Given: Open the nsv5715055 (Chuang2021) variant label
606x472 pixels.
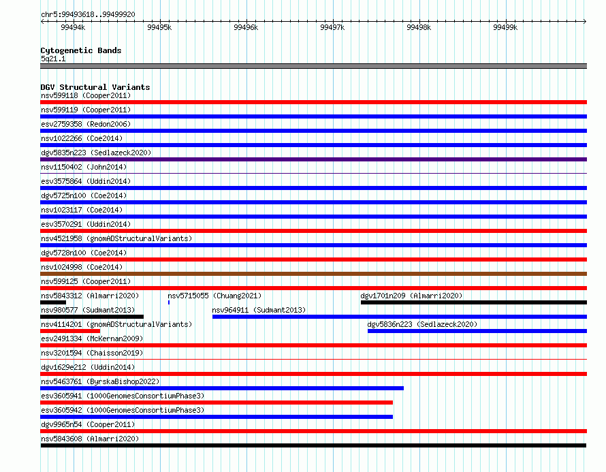Looking at the screenshot, I should pyautogui.click(x=214, y=296).
